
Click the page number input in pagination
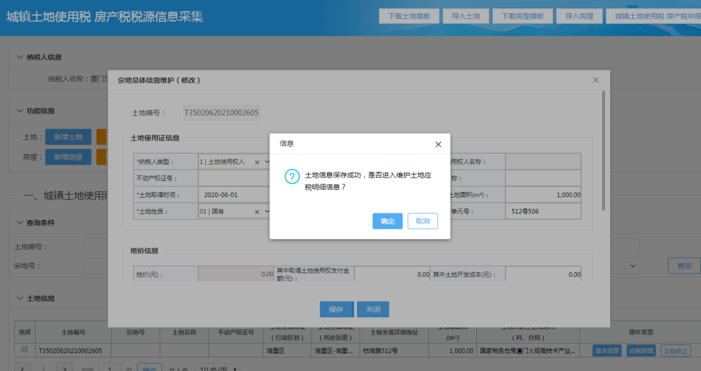pyautogui.click(x=110, y=368)
